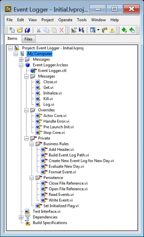
Task: Open the filter view dropdown arrow
Action: 98,30
